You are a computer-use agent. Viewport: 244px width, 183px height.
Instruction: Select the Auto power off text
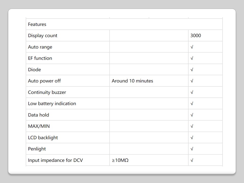(x=44, y=81)
